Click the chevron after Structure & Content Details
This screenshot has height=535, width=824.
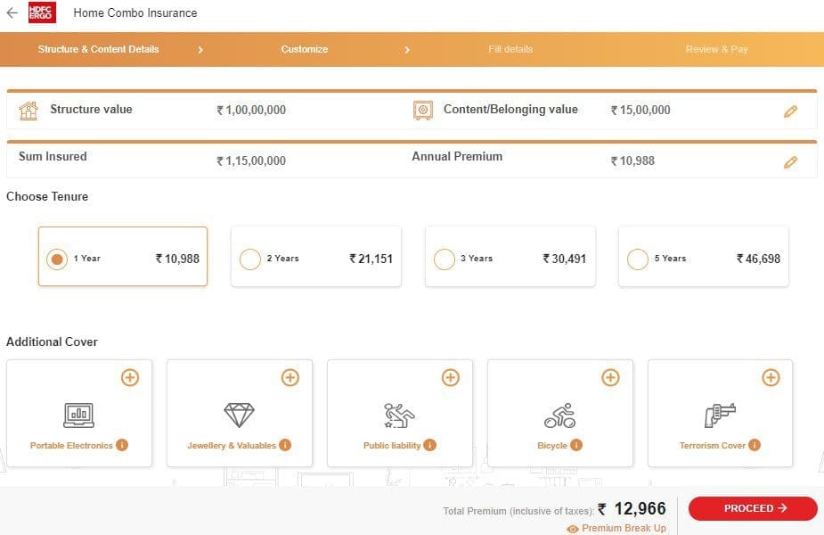pos(200,50)
